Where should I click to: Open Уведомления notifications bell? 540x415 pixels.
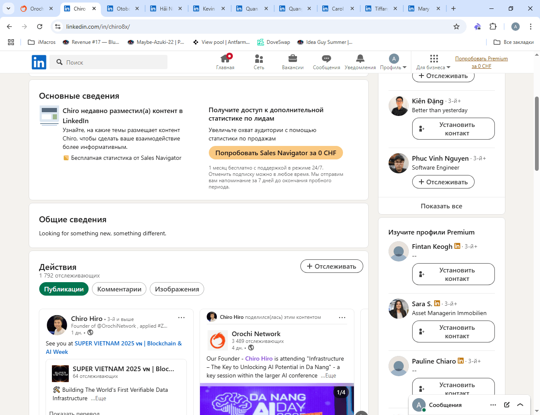pyautogui.click(x=360, y=62)
